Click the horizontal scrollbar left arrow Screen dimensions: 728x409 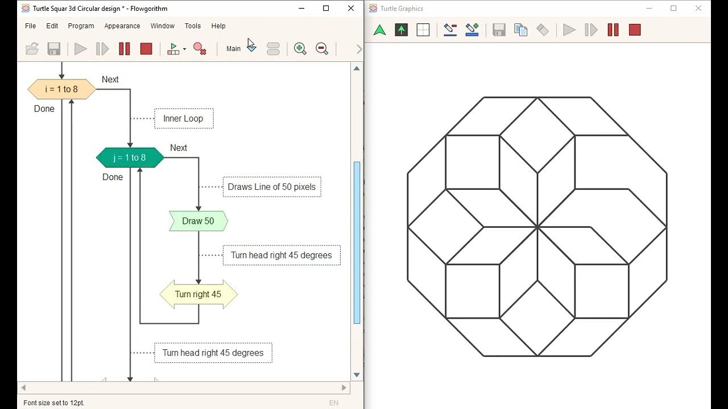tap(23, 387)
